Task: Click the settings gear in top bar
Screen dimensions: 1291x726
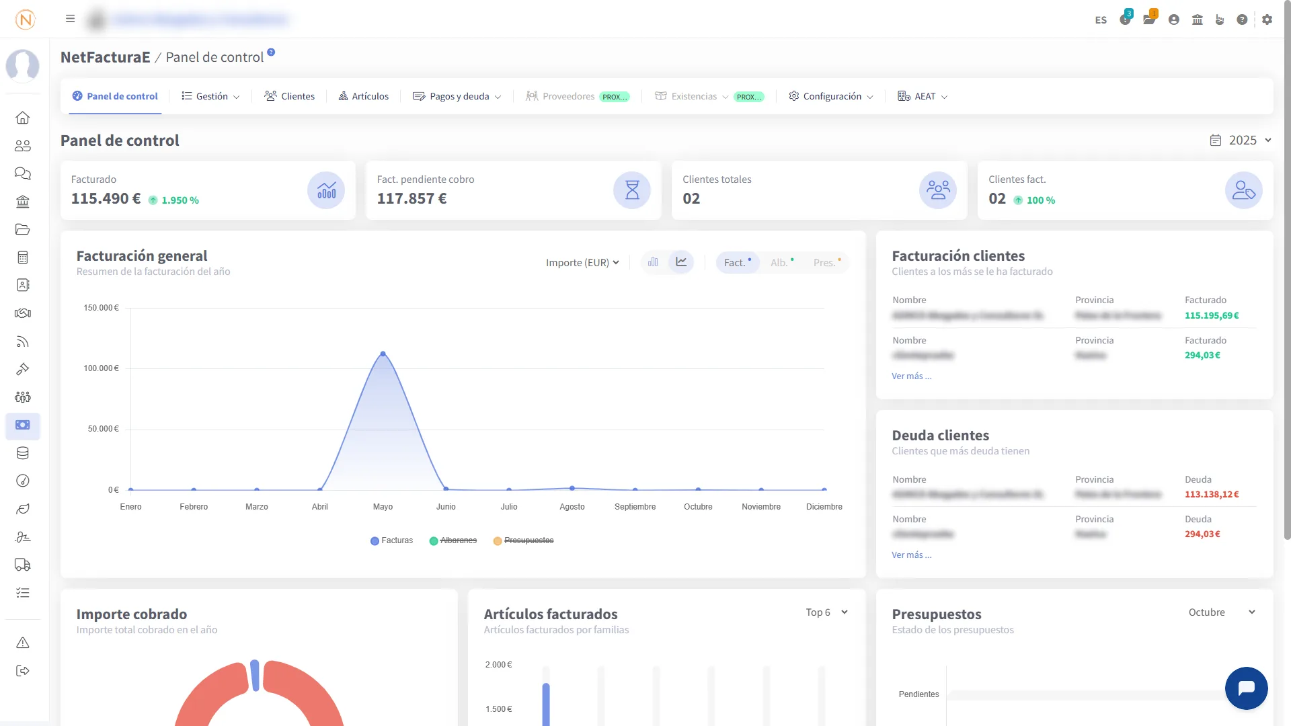Action: point(1267,19)
